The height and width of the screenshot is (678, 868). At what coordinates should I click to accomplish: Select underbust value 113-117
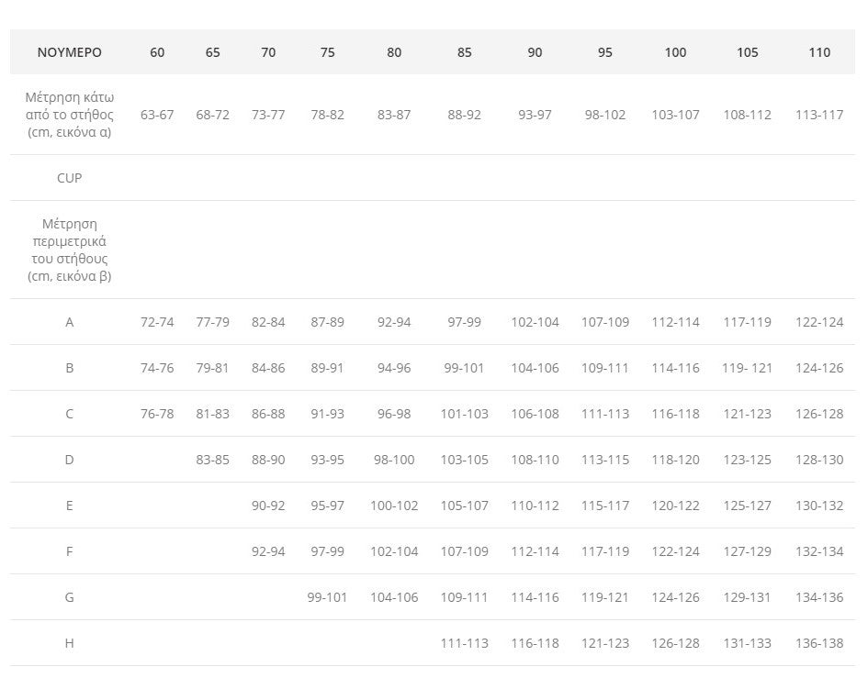click(818, 115)
